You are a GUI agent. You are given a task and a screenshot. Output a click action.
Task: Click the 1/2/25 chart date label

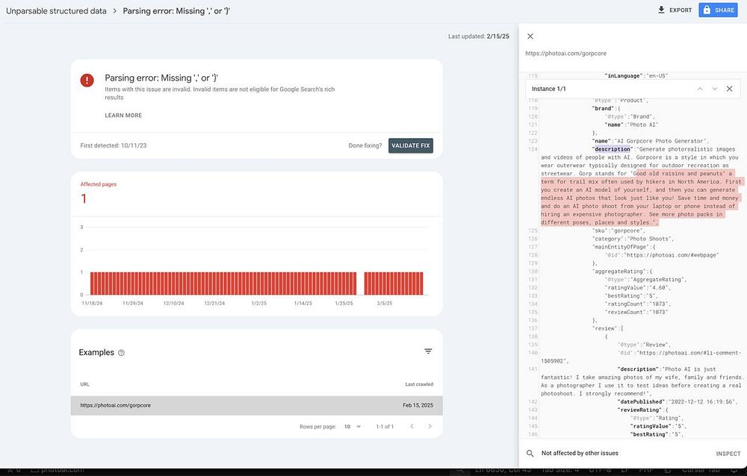[x=259, y=303]
